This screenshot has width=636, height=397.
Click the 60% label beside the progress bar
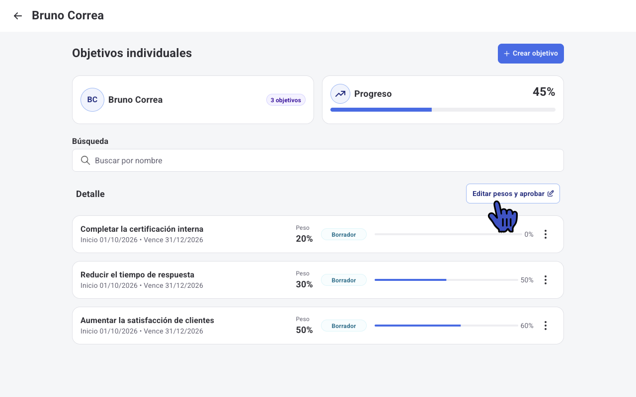[527, 326]
